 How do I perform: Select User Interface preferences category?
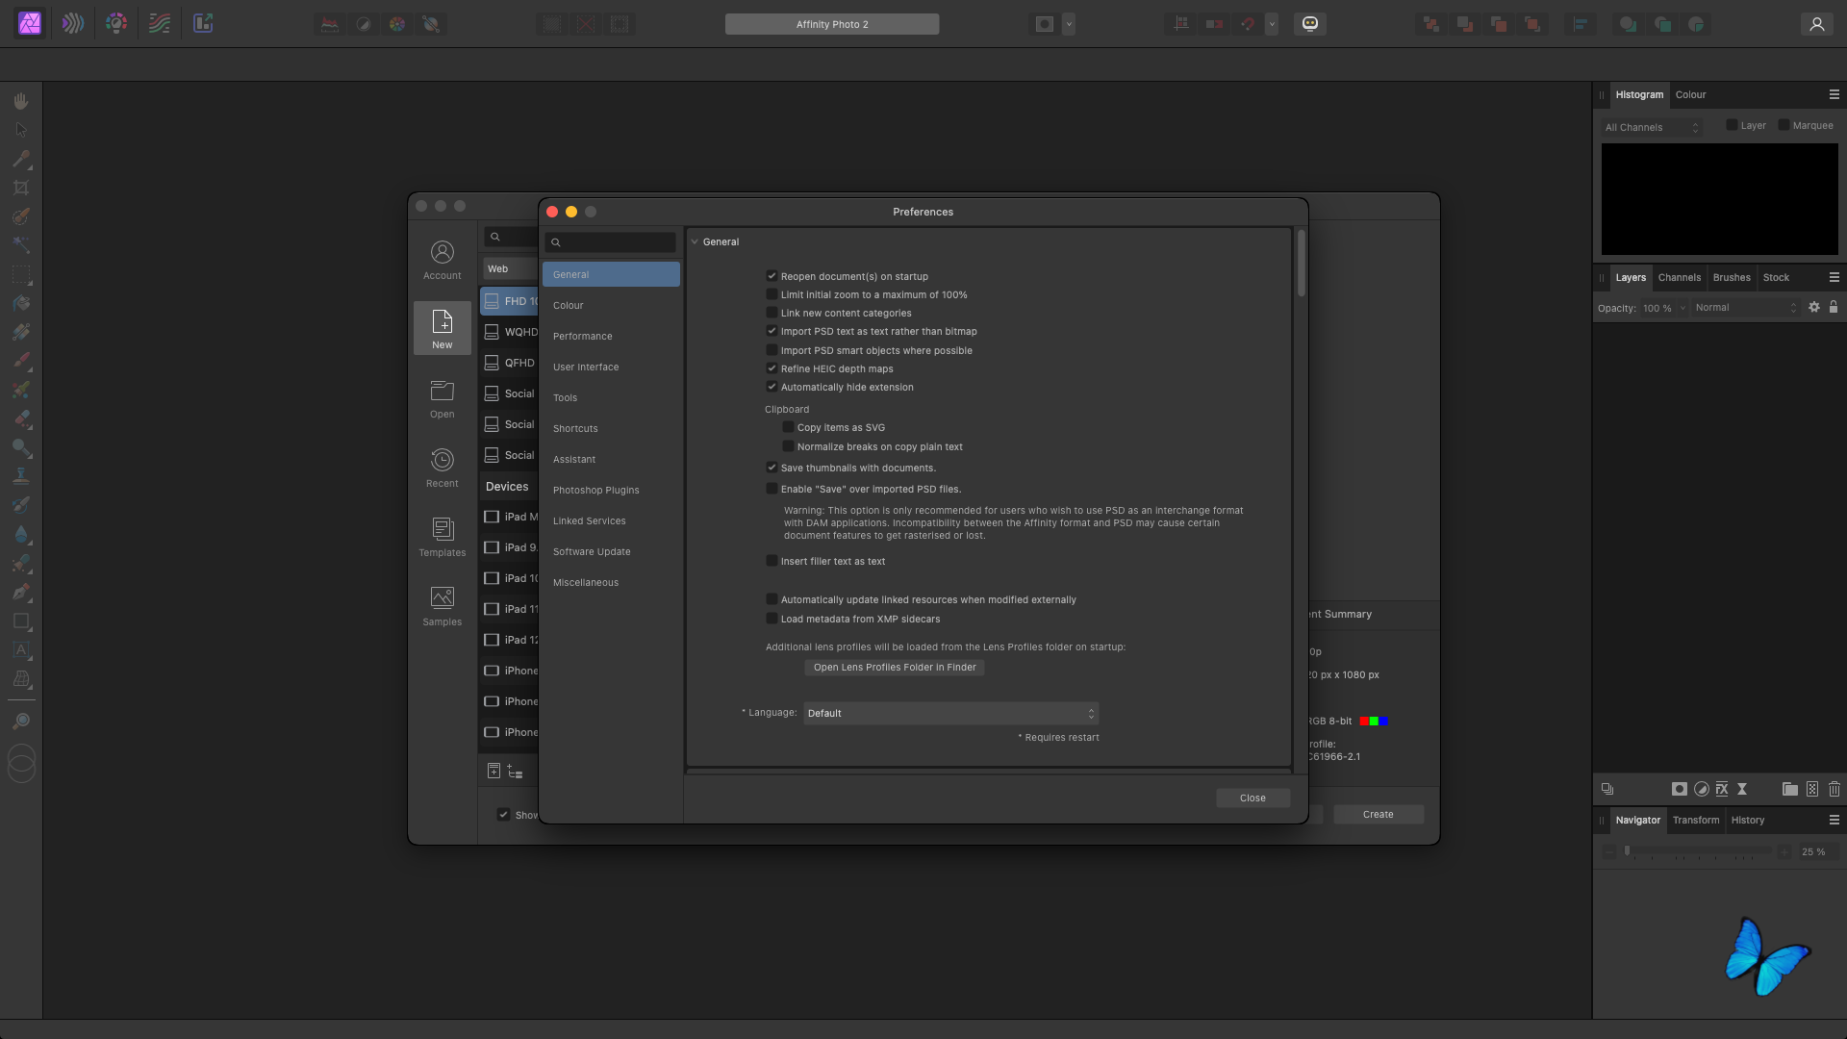611,367
